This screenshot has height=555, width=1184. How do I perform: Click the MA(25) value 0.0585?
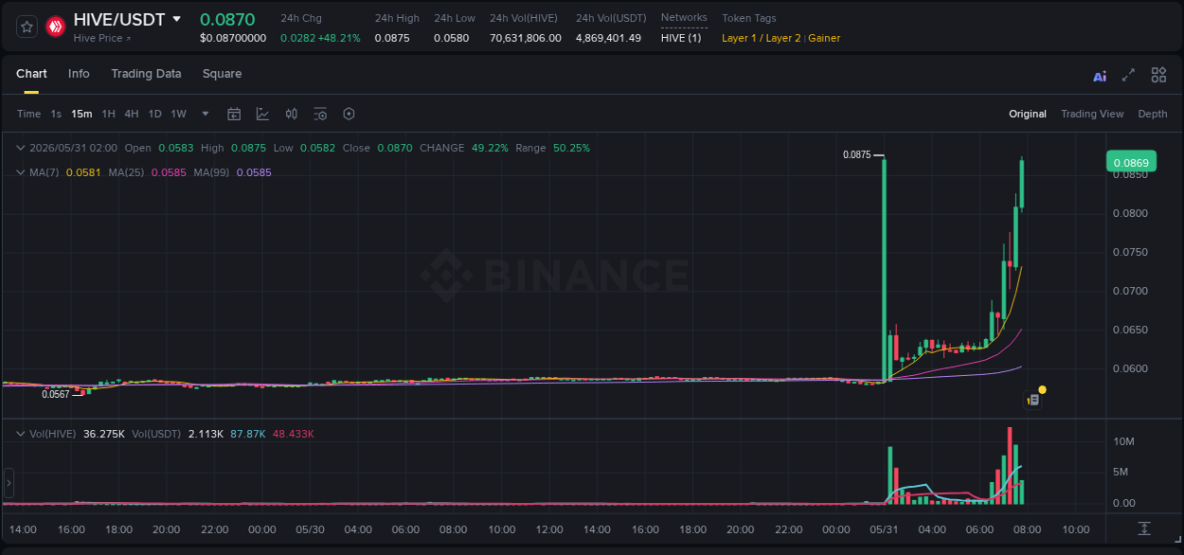tap(168, 172)
